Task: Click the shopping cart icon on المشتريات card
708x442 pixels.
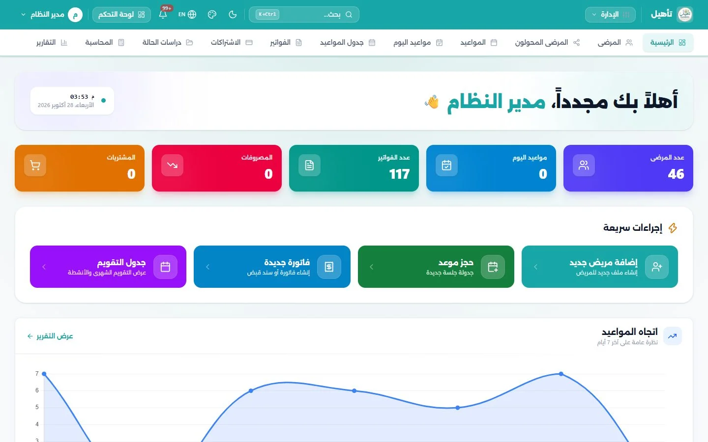Action: tap(35, 166)
